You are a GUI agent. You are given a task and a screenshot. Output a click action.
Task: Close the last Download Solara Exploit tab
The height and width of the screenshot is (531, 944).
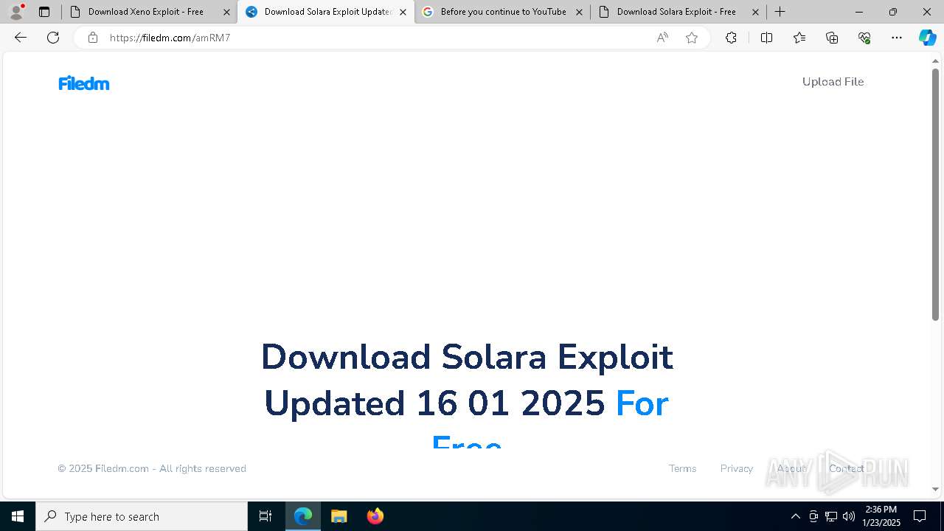point(755,12)
